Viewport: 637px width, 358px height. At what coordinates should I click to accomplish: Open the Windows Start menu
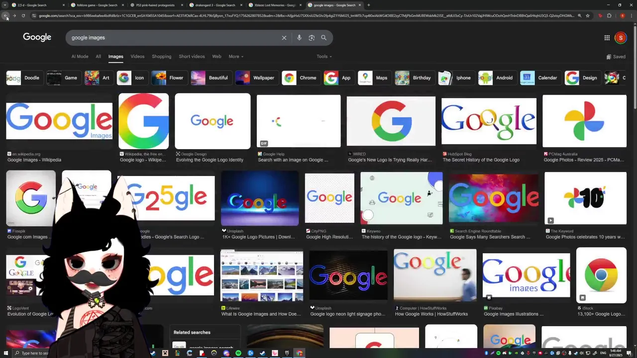click(x=6, y=353)
